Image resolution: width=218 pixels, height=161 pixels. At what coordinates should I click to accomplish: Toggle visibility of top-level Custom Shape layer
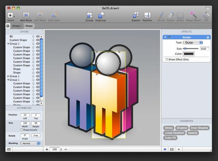point(38,40)
